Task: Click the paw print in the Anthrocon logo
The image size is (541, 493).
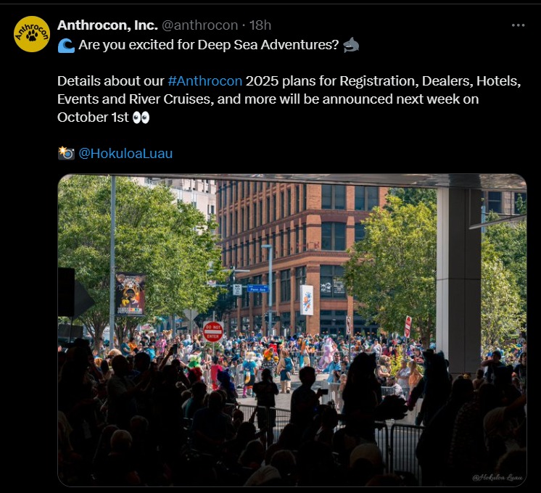Action: pos(32,36)
